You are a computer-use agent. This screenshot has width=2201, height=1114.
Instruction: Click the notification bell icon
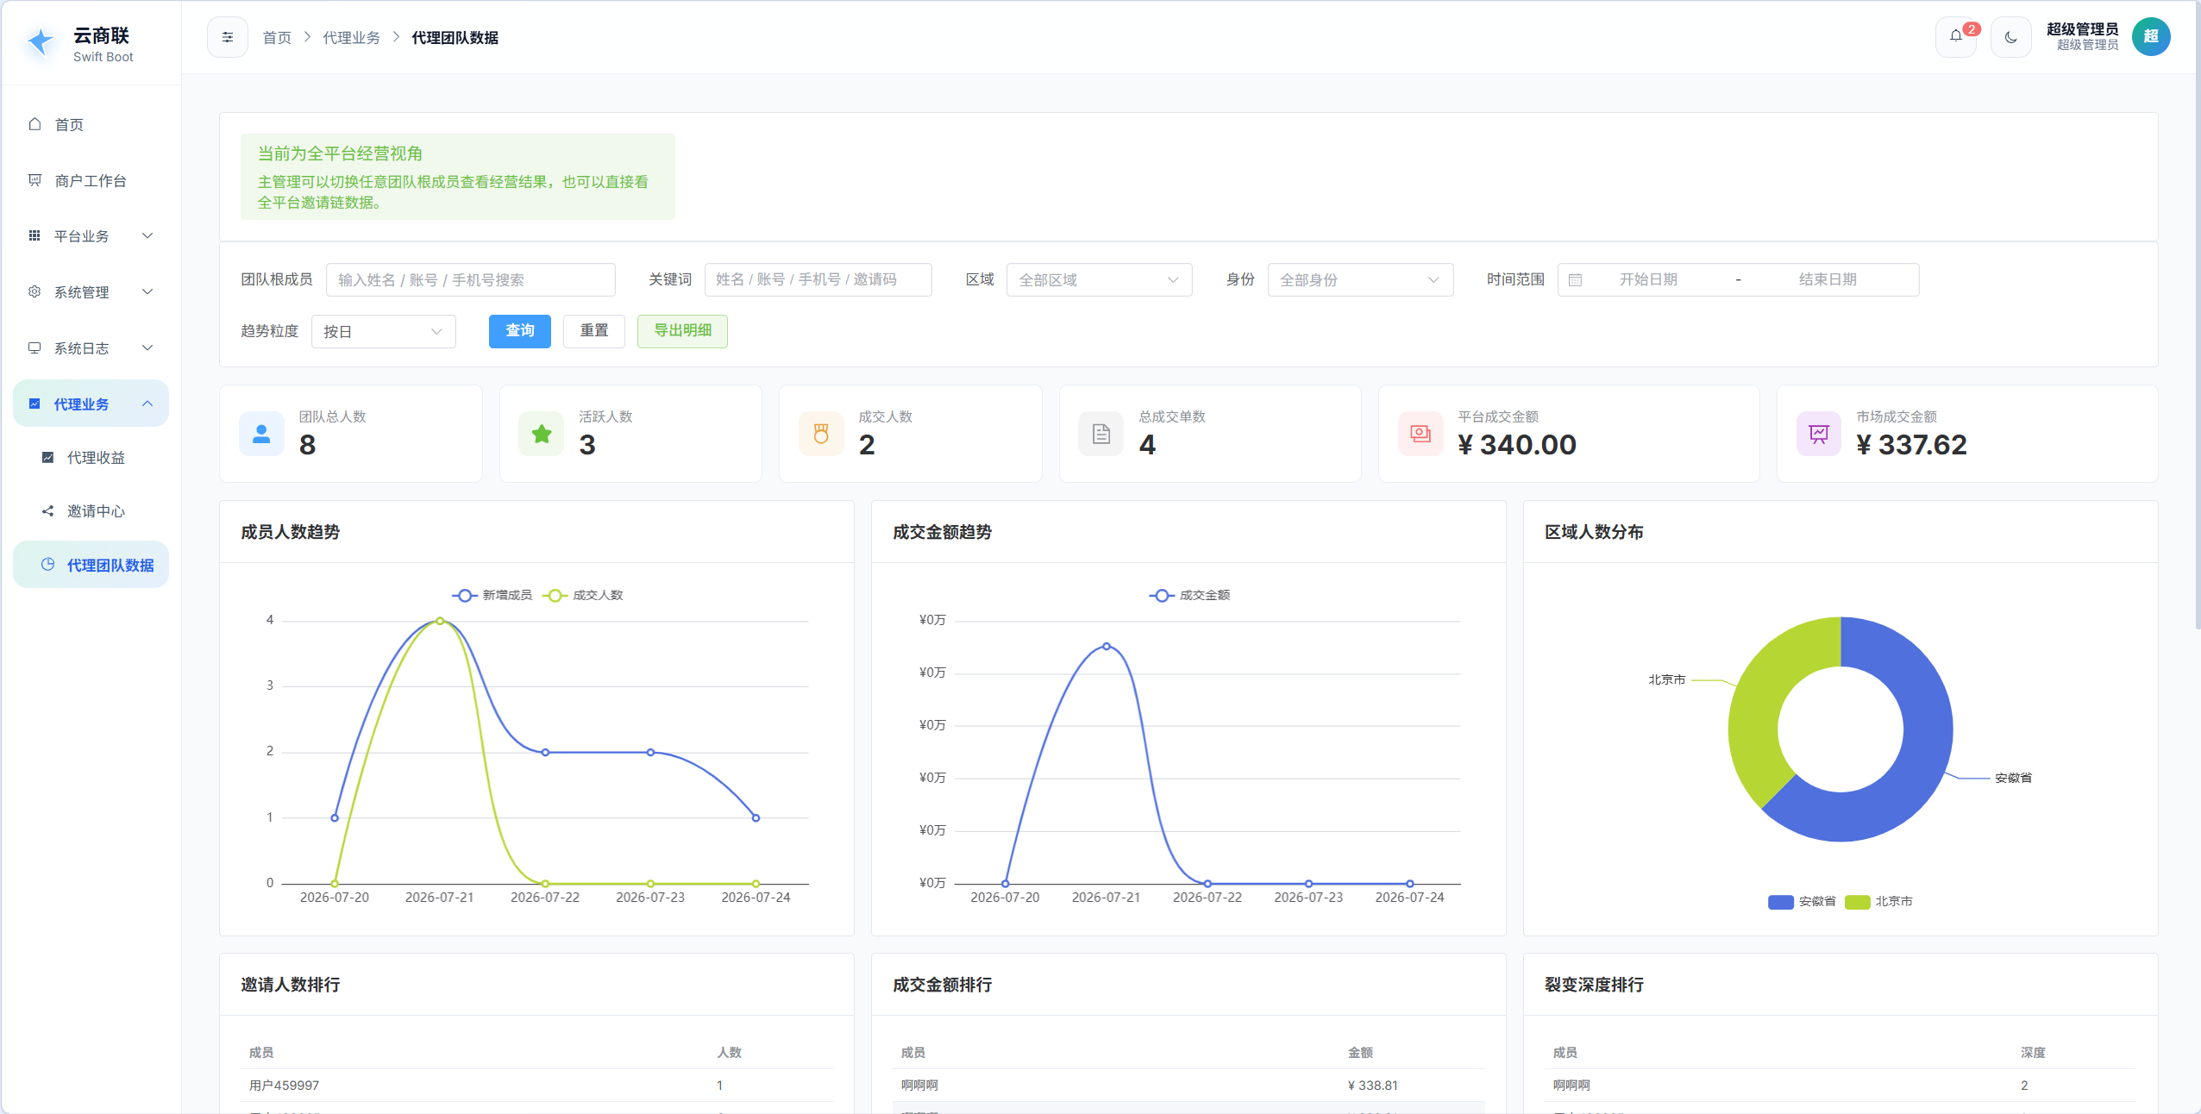click(1955, 37)
